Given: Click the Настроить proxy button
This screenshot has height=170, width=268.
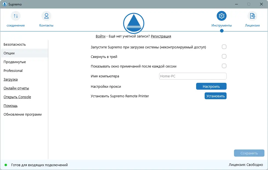Looking at the screenshot, I should pyautogui.click(x=211, y=86).
